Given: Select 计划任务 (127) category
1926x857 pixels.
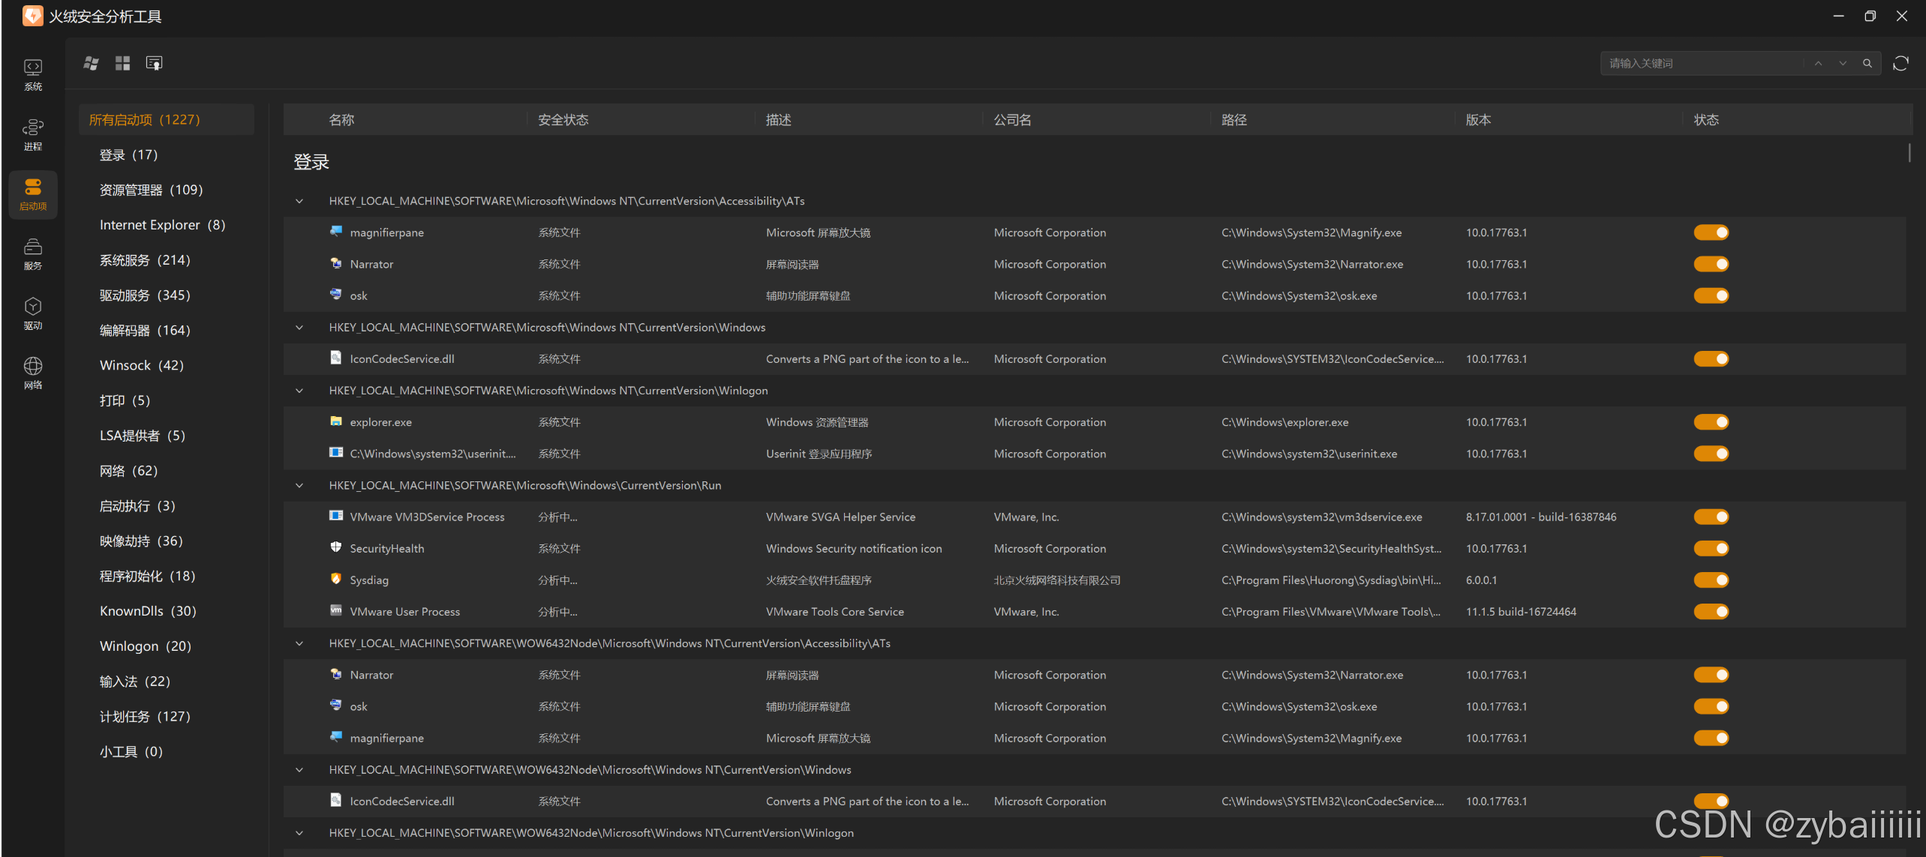Looking at the screenshot, I should (145, 717).
